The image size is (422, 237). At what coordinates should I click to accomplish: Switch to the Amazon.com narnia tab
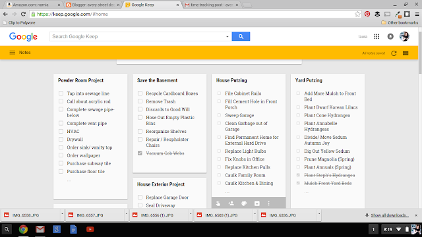point(34,5)
